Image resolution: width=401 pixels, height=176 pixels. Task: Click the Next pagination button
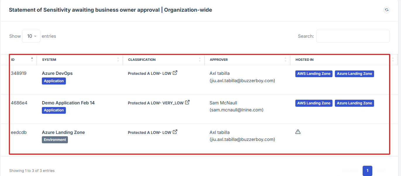(381, 171)
